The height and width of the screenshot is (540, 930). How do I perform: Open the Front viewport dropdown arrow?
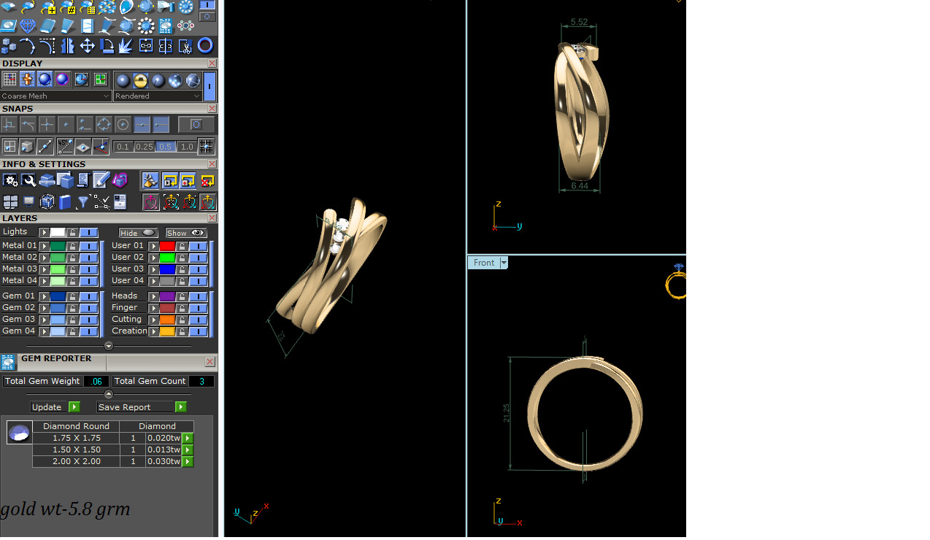[503, 263]
